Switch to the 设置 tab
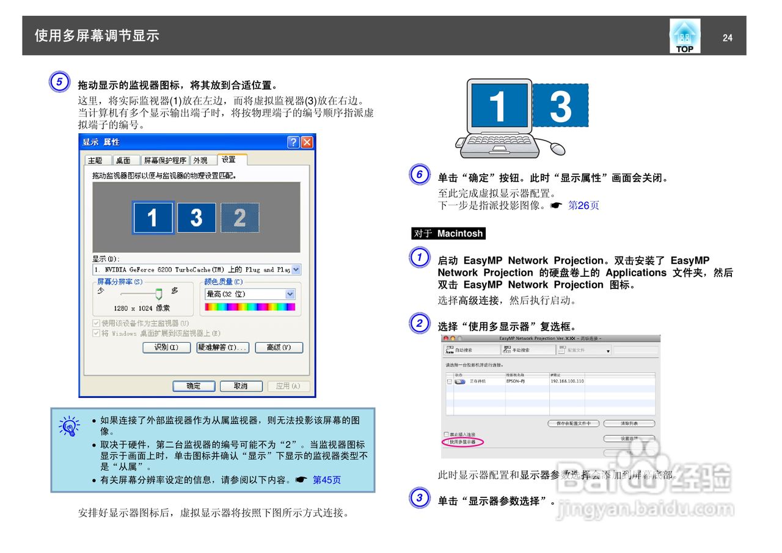This screenshot has width=782, height=553. click(x=228, y=159)
